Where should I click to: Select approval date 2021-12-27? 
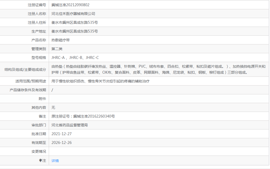tap(61, 134)
